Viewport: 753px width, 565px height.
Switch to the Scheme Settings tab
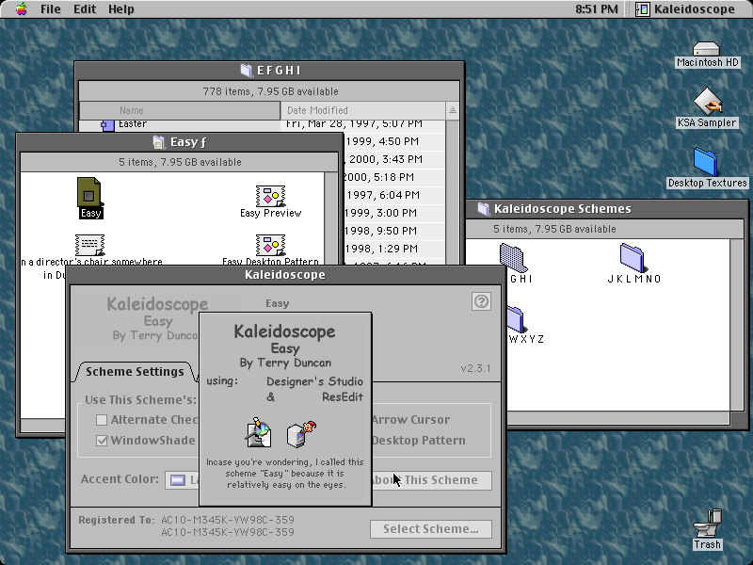point(135,372)
